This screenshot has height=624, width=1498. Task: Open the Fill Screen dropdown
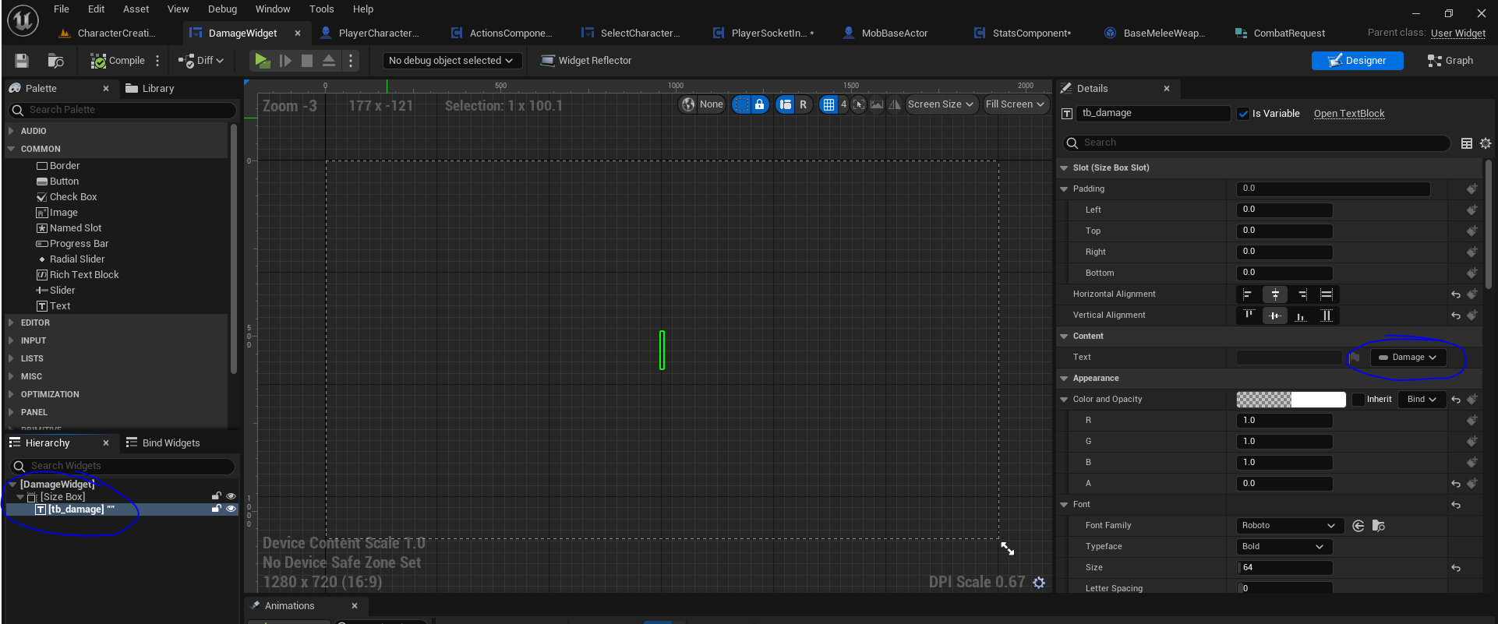(1015, 104)
